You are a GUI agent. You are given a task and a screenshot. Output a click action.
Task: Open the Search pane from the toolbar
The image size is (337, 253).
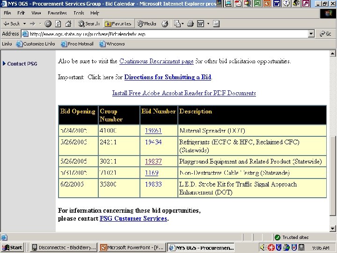pos(89,24)
